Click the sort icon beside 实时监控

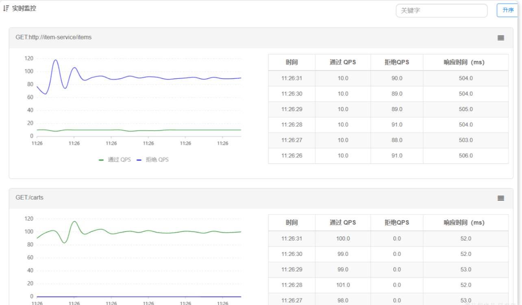point(6,8)
